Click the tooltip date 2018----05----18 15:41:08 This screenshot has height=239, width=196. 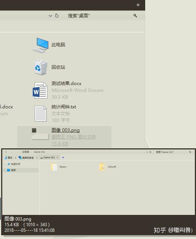pyautogui.click(x=30, y=230)
